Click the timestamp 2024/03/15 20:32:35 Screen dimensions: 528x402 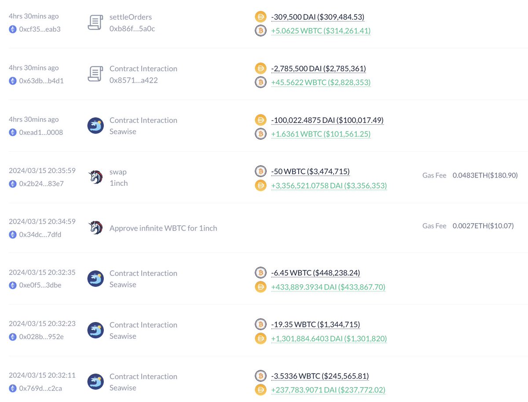pyautogui.click(x=42, y=272)
